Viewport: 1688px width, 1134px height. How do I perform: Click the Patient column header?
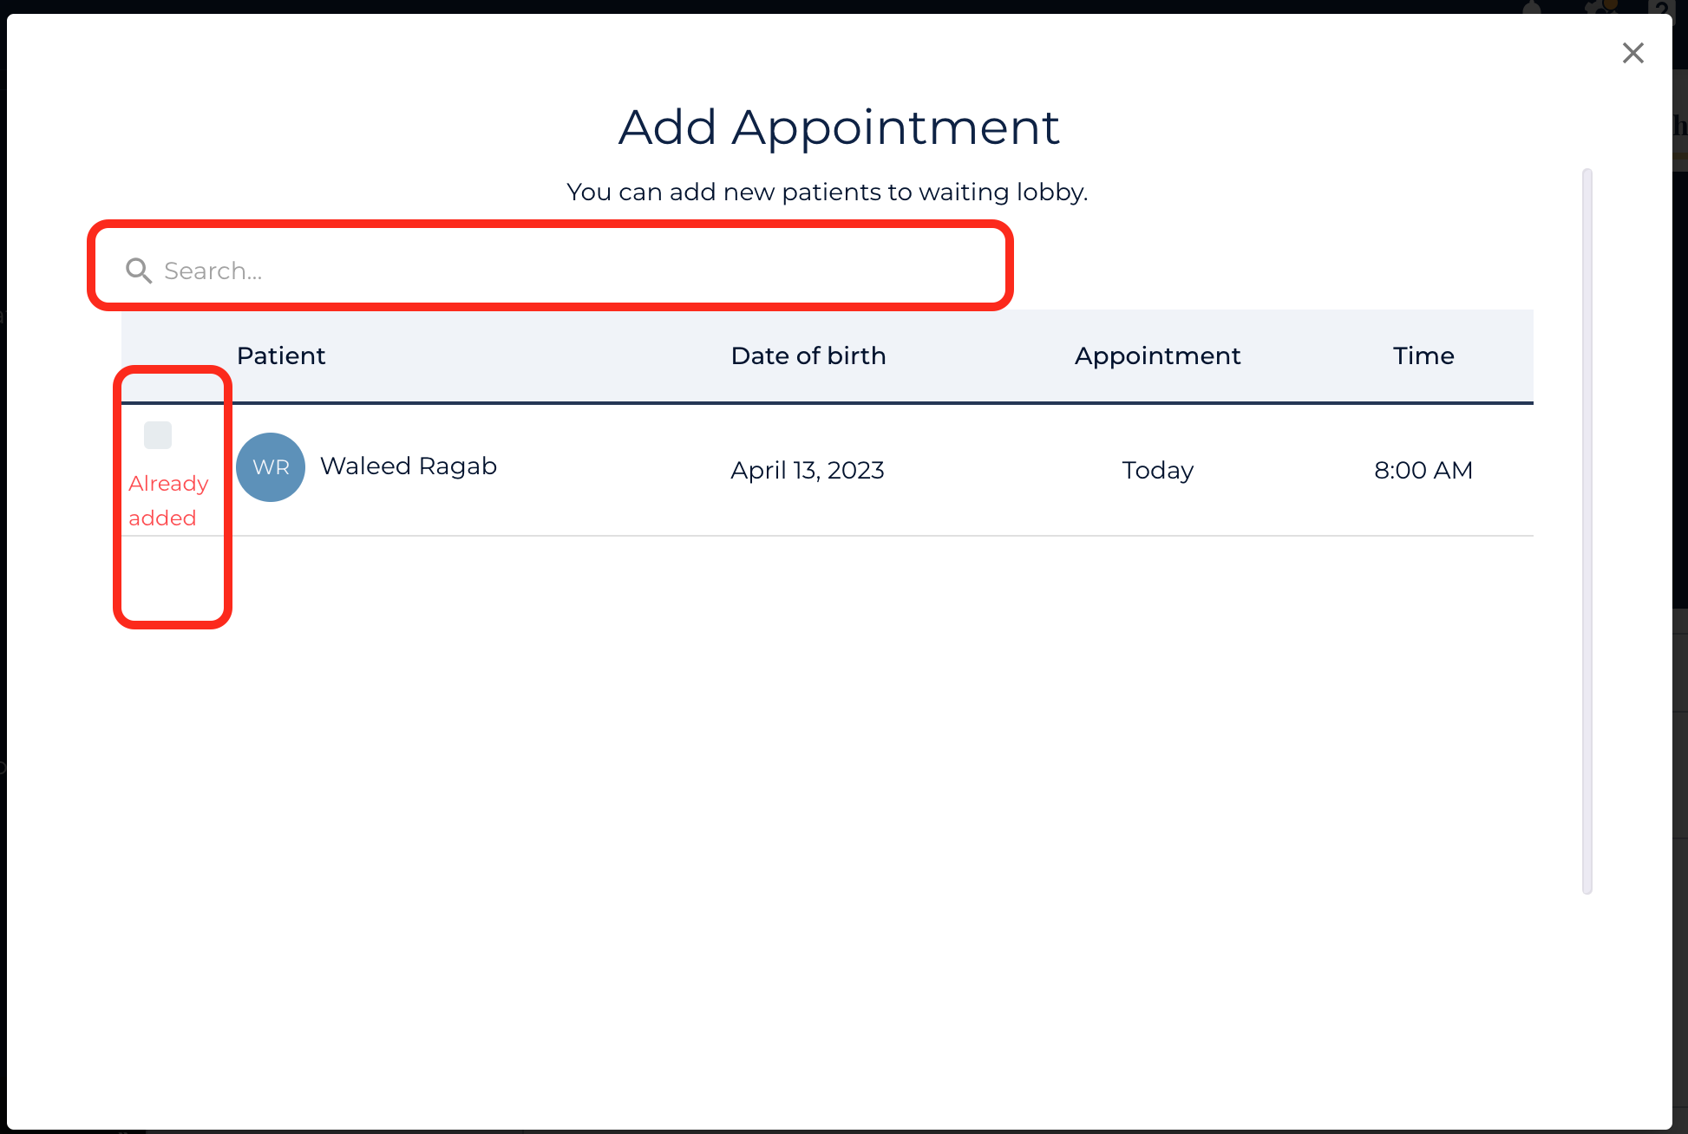pos(281,355)
